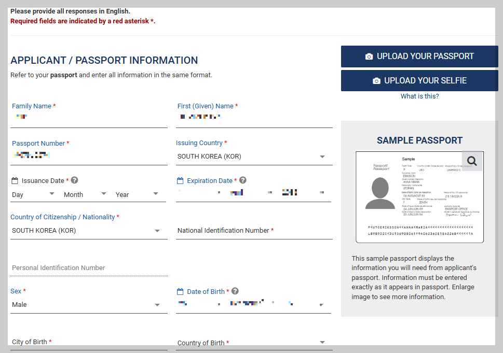Enlarge the sample passport with the magnifier icon

click(472, 161)
